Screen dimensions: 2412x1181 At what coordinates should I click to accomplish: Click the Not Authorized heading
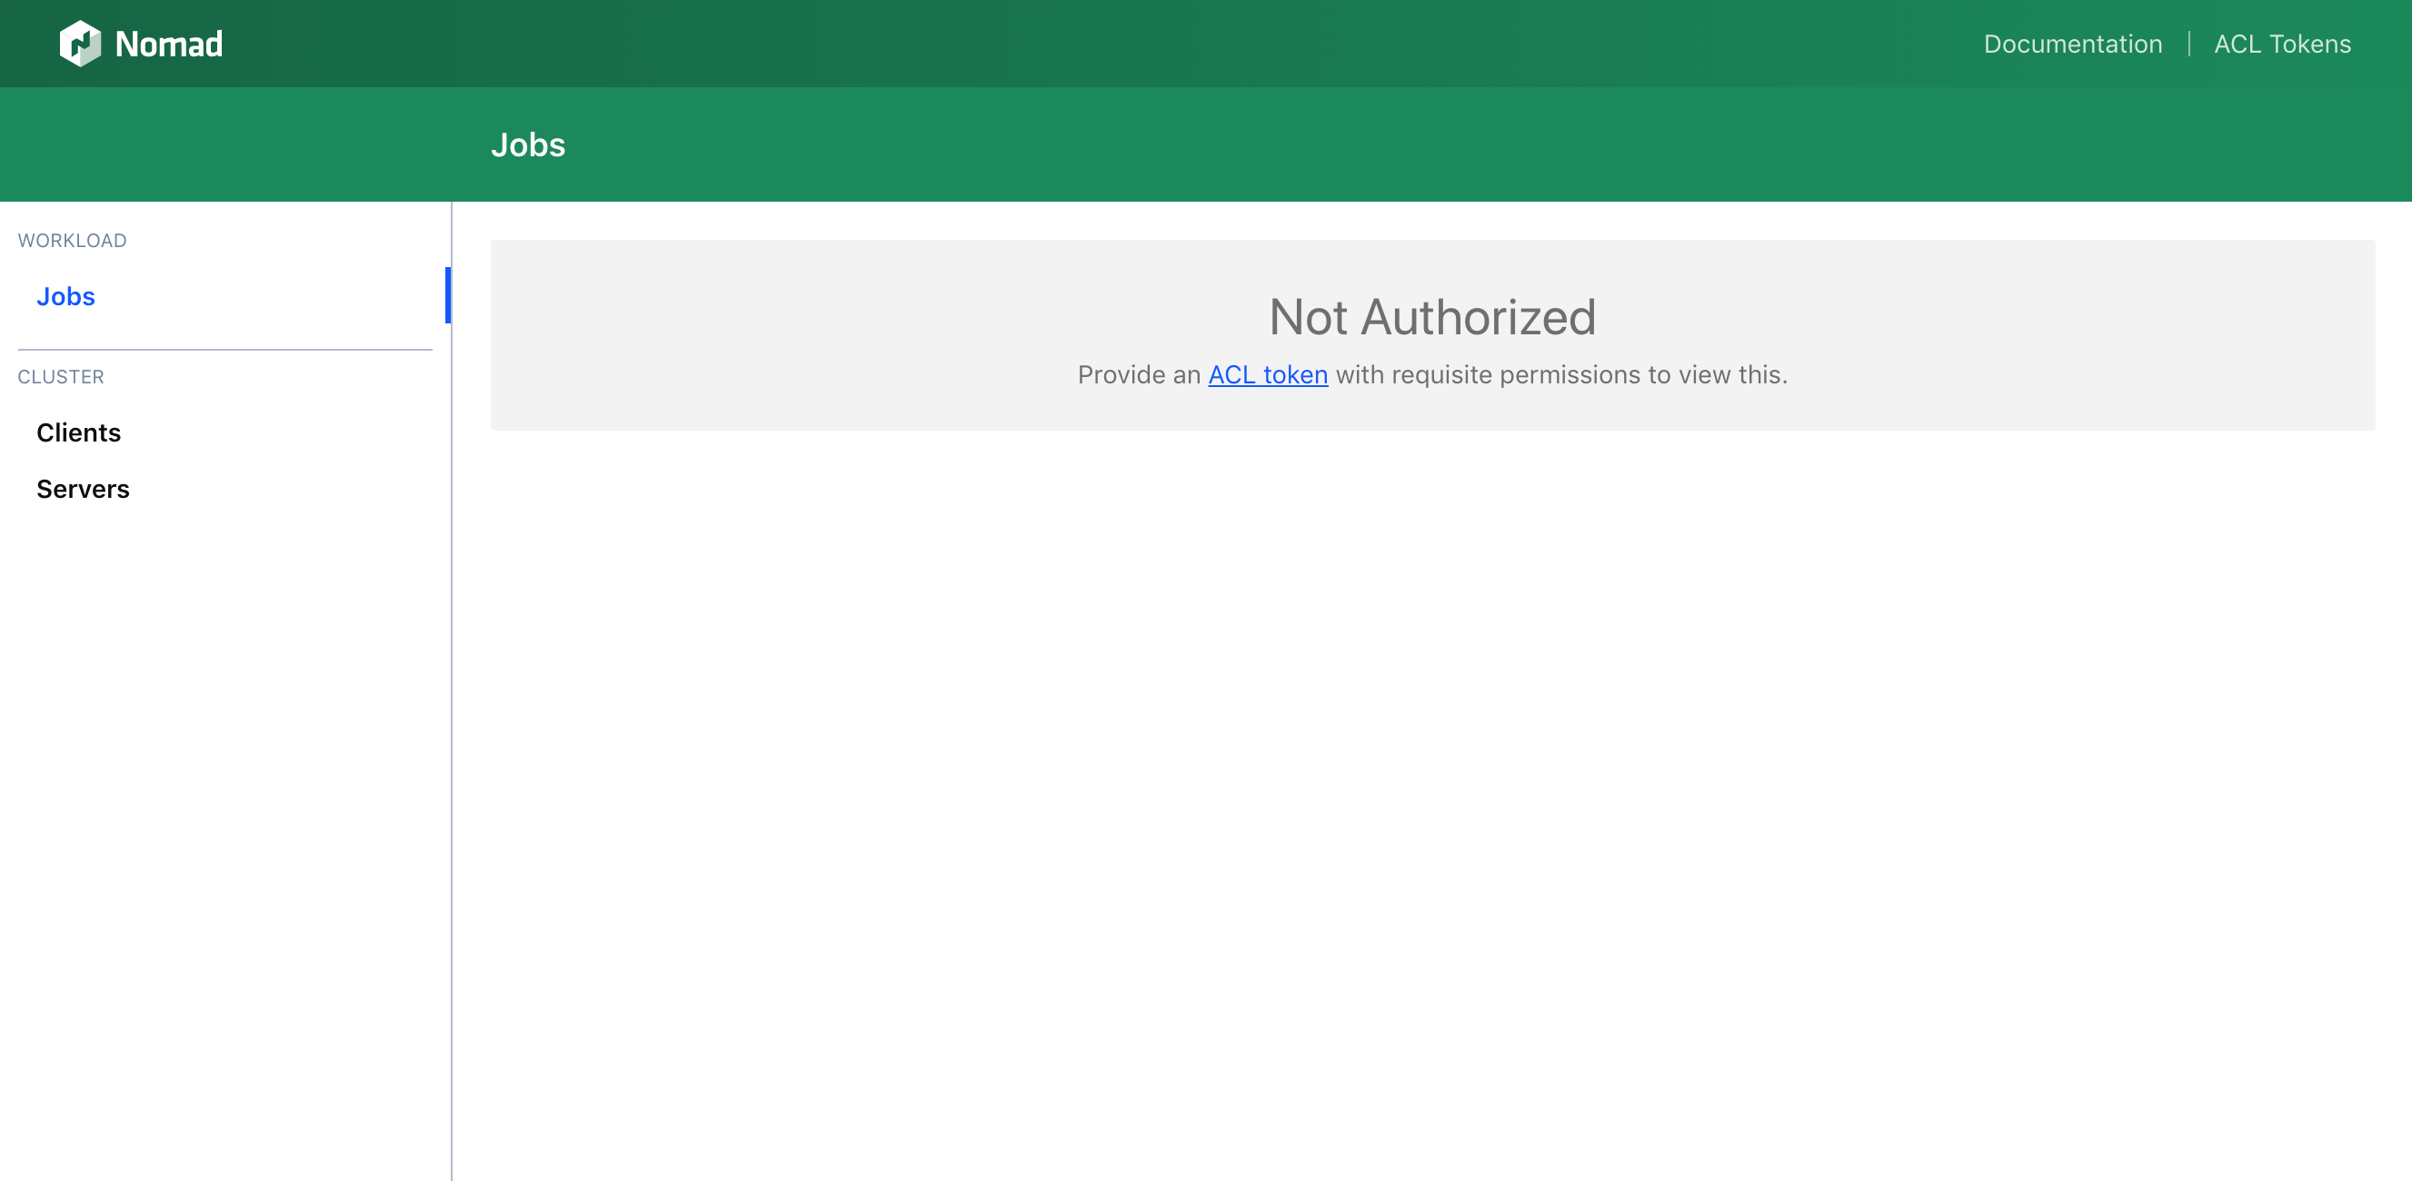(1431, 316)
